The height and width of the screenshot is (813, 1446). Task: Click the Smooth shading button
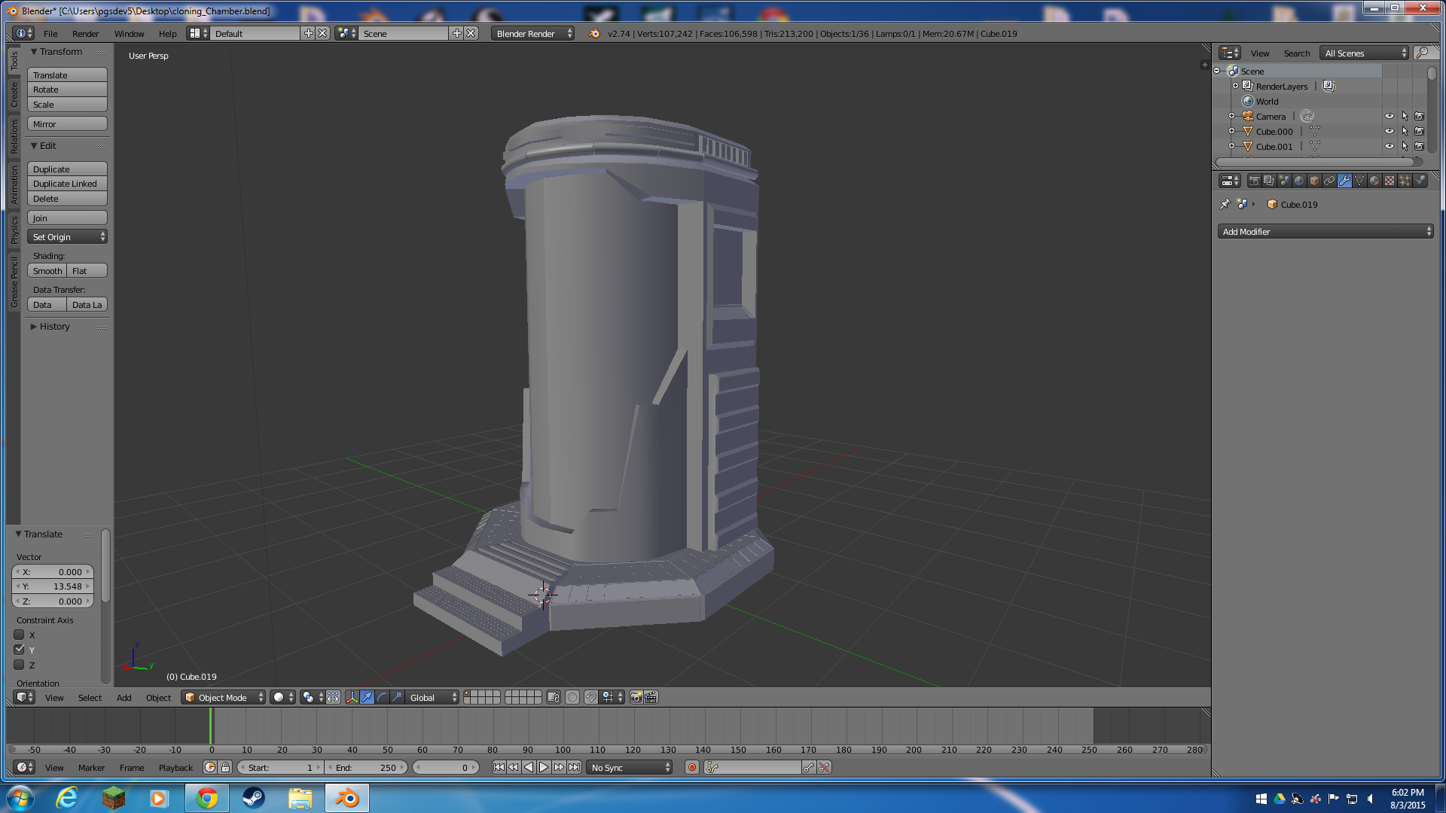pos(47,271)
